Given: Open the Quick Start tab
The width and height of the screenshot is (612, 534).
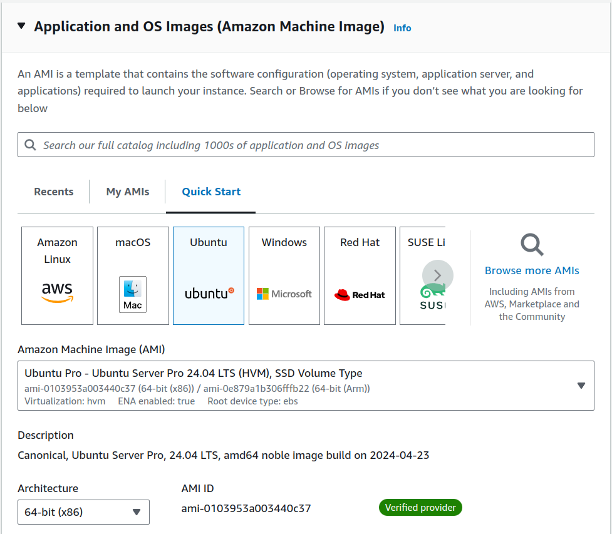Looking at the screenshot, I should coord(211,192).
